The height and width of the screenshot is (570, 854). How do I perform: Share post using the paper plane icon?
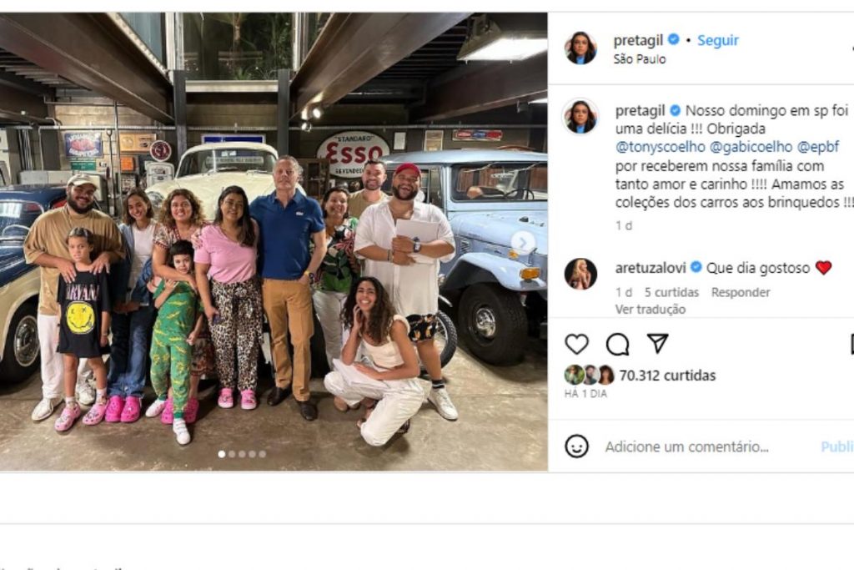tap(657, 343)
